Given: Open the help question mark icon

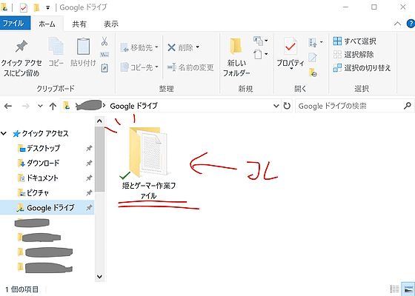Looking at the screenshot, I should click(x=411, y=24).
